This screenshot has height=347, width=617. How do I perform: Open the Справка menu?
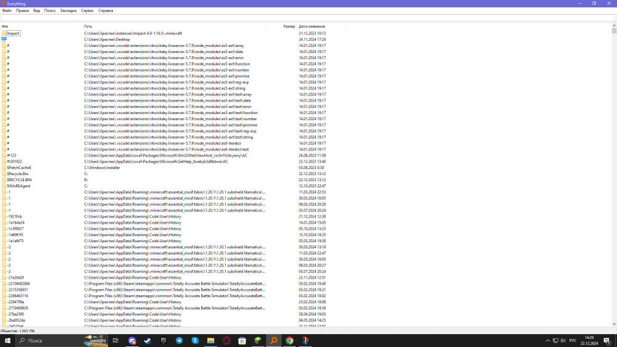106,10
